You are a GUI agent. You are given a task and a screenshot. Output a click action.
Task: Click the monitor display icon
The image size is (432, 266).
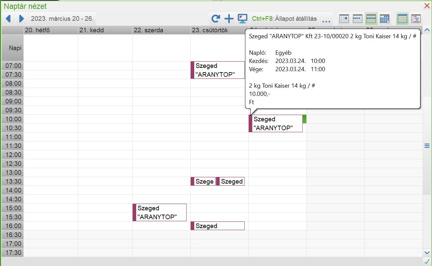pyautogui.click(x=243, y=19)
